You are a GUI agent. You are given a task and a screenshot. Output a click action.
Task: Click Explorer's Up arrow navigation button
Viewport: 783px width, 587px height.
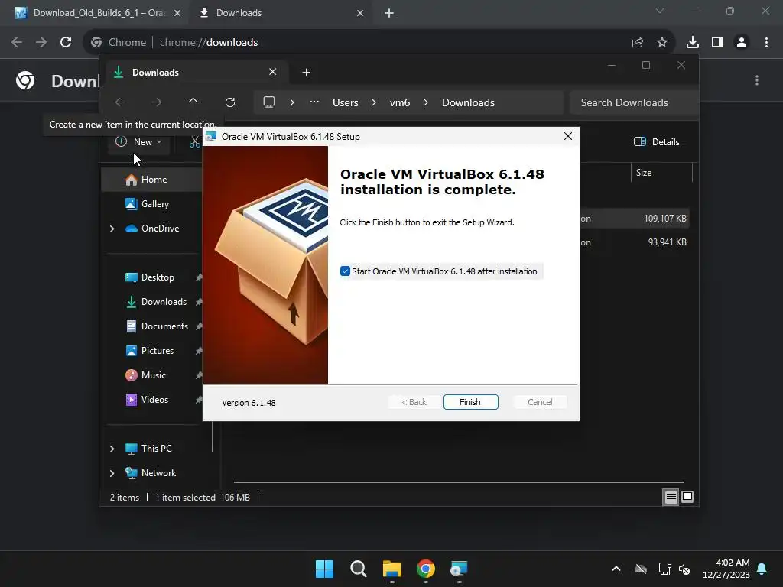(x=193, y=102)
